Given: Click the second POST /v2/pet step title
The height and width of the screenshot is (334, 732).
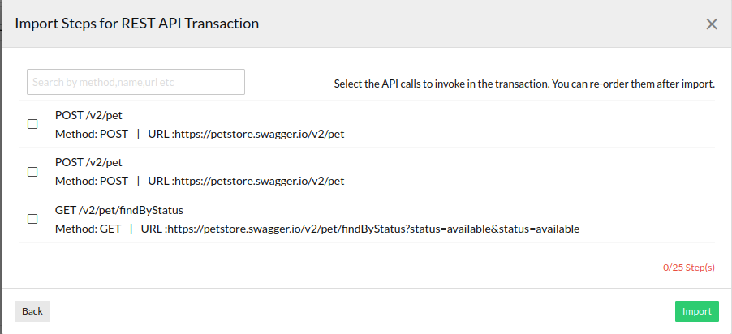Looking at the screenshot, I should [88, 162].
